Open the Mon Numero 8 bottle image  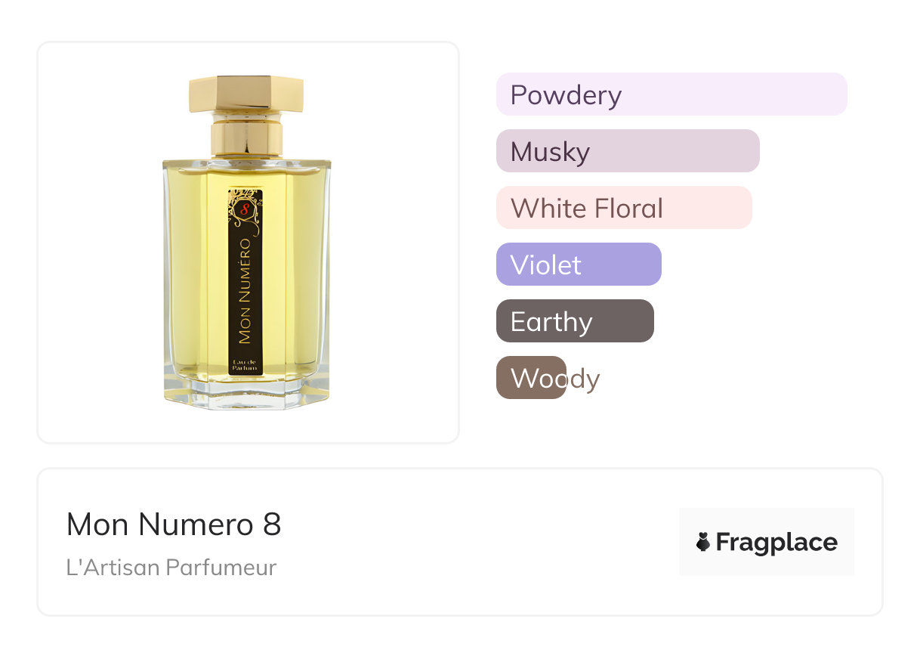point(247,242)
